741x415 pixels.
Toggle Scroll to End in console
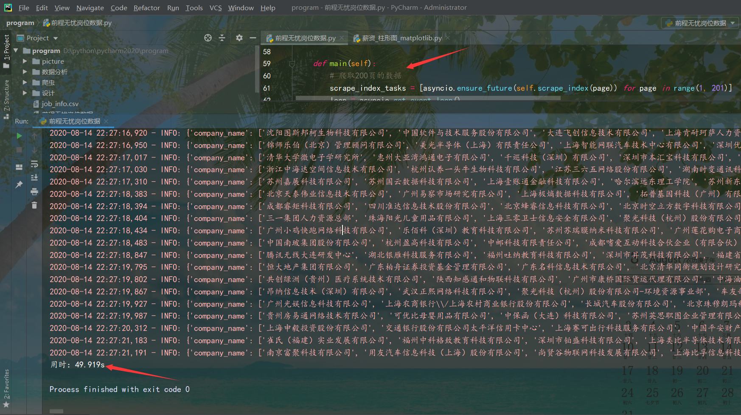(x=34, y=178)
